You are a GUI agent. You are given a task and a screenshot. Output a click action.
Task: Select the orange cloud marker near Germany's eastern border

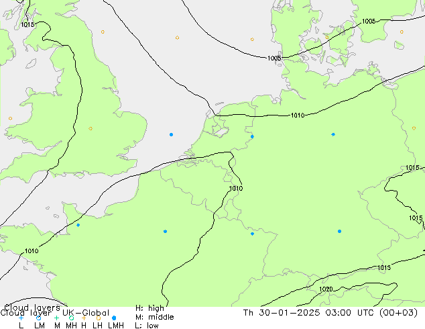(414, 128)
